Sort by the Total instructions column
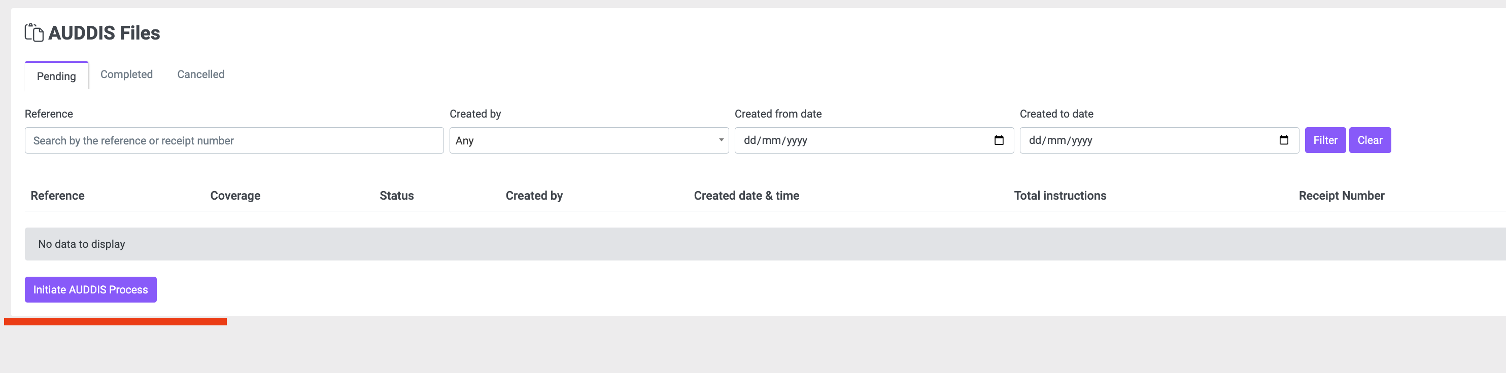This screenshot has width=1506, height=373. (x=1059, y=196)
